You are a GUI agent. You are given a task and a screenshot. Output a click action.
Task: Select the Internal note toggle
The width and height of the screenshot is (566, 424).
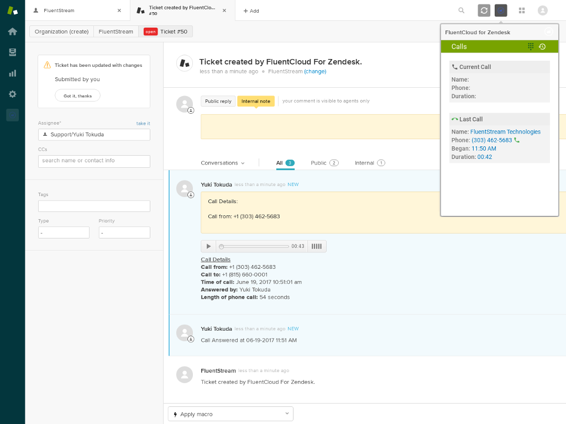click(x=255, y=101)
